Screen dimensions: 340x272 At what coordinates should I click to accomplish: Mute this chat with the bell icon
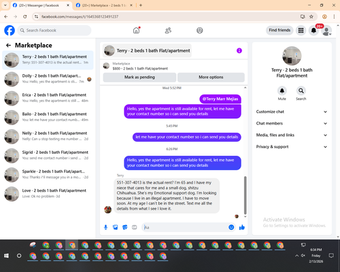coord(282,91)
